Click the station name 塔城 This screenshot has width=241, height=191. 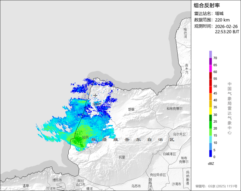(x=219, y=13)
